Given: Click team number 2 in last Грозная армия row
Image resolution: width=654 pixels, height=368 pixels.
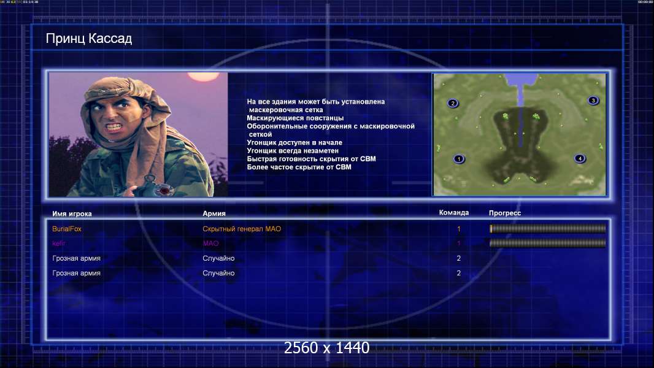Looking at the screenshot, I should click(x=458, y=274).
